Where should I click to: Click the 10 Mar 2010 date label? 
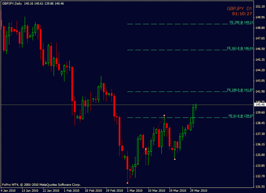pyautogui.click(x=157, y=190)
